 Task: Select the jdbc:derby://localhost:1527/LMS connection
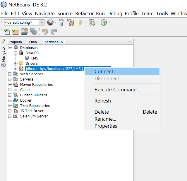pos(55,69)
